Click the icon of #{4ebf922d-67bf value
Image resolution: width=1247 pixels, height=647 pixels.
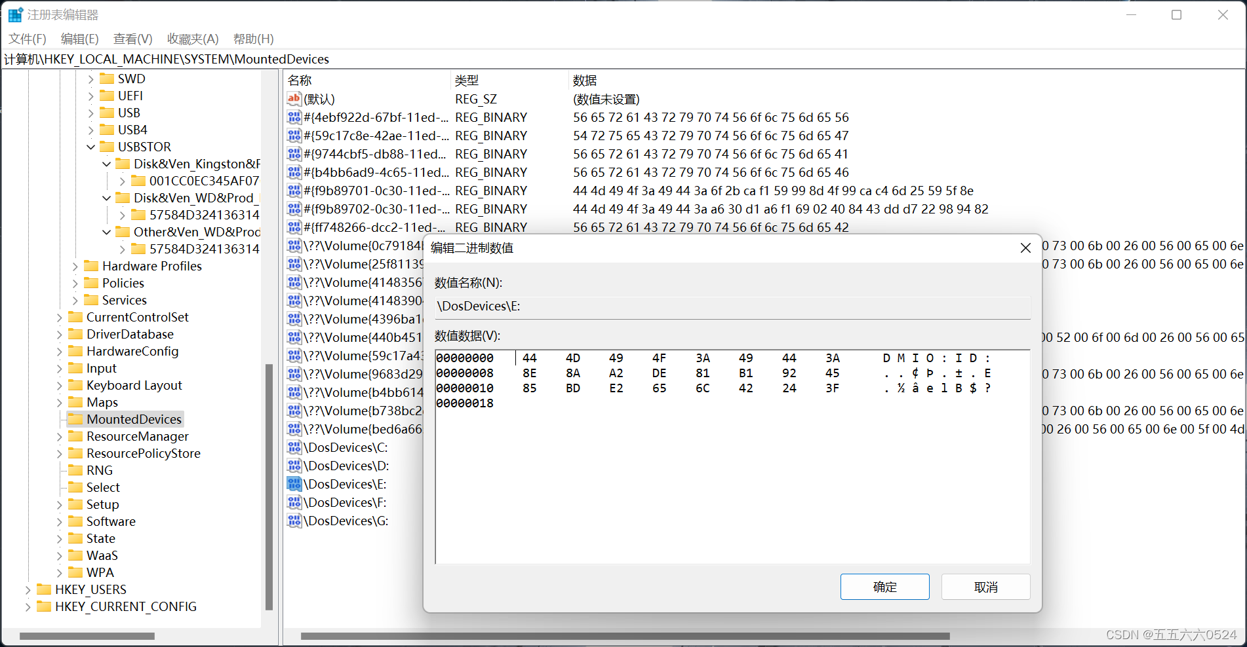point(294,117)
